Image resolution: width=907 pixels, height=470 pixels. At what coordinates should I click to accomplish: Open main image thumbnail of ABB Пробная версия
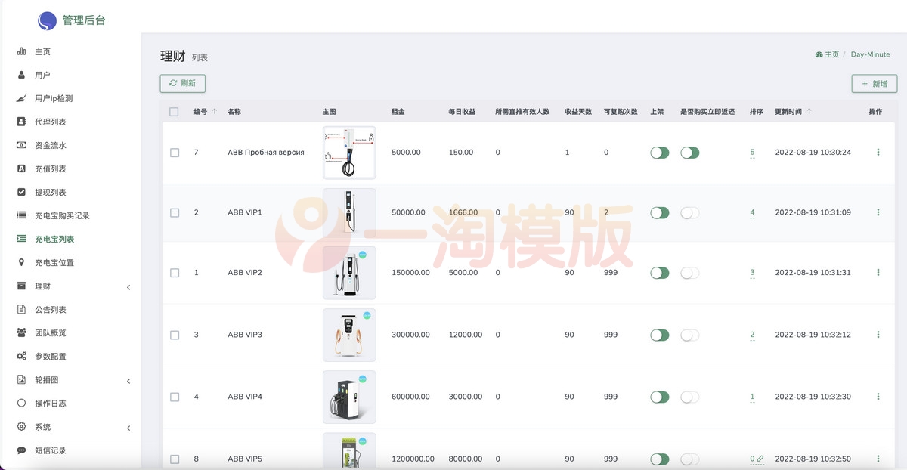click(x=349, y=153)
